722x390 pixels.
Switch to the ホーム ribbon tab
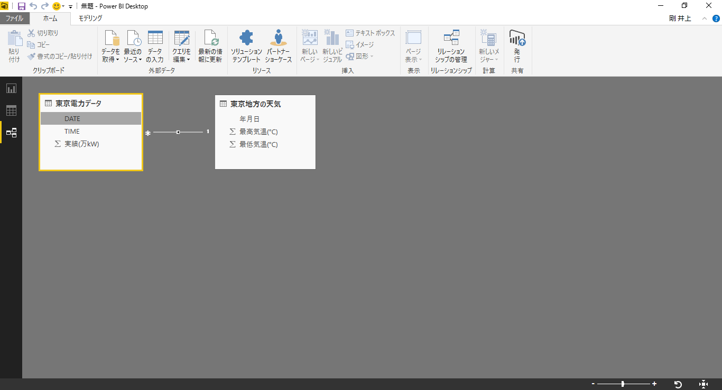[50, 18]
